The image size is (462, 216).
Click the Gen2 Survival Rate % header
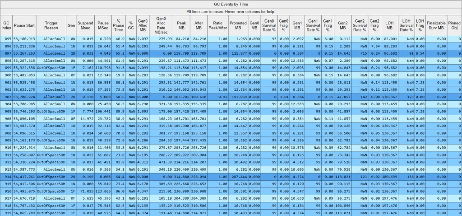pos(359,25)
